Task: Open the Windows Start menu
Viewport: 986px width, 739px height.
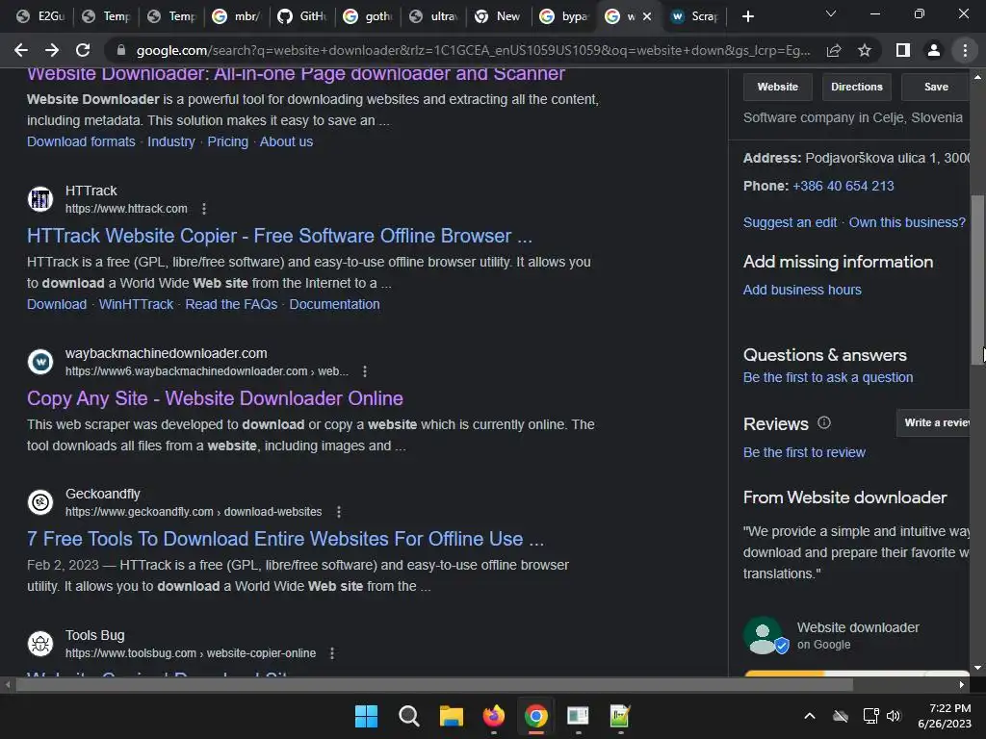Action: click(x=366, y=716)
